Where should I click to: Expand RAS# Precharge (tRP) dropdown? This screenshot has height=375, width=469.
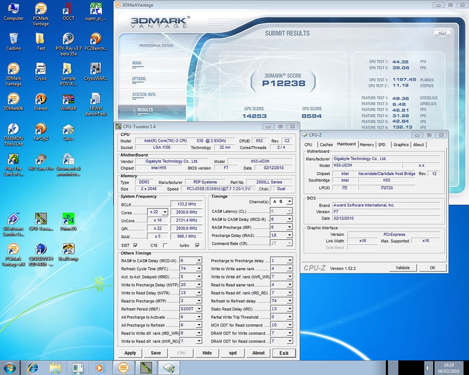click(289, 227)
